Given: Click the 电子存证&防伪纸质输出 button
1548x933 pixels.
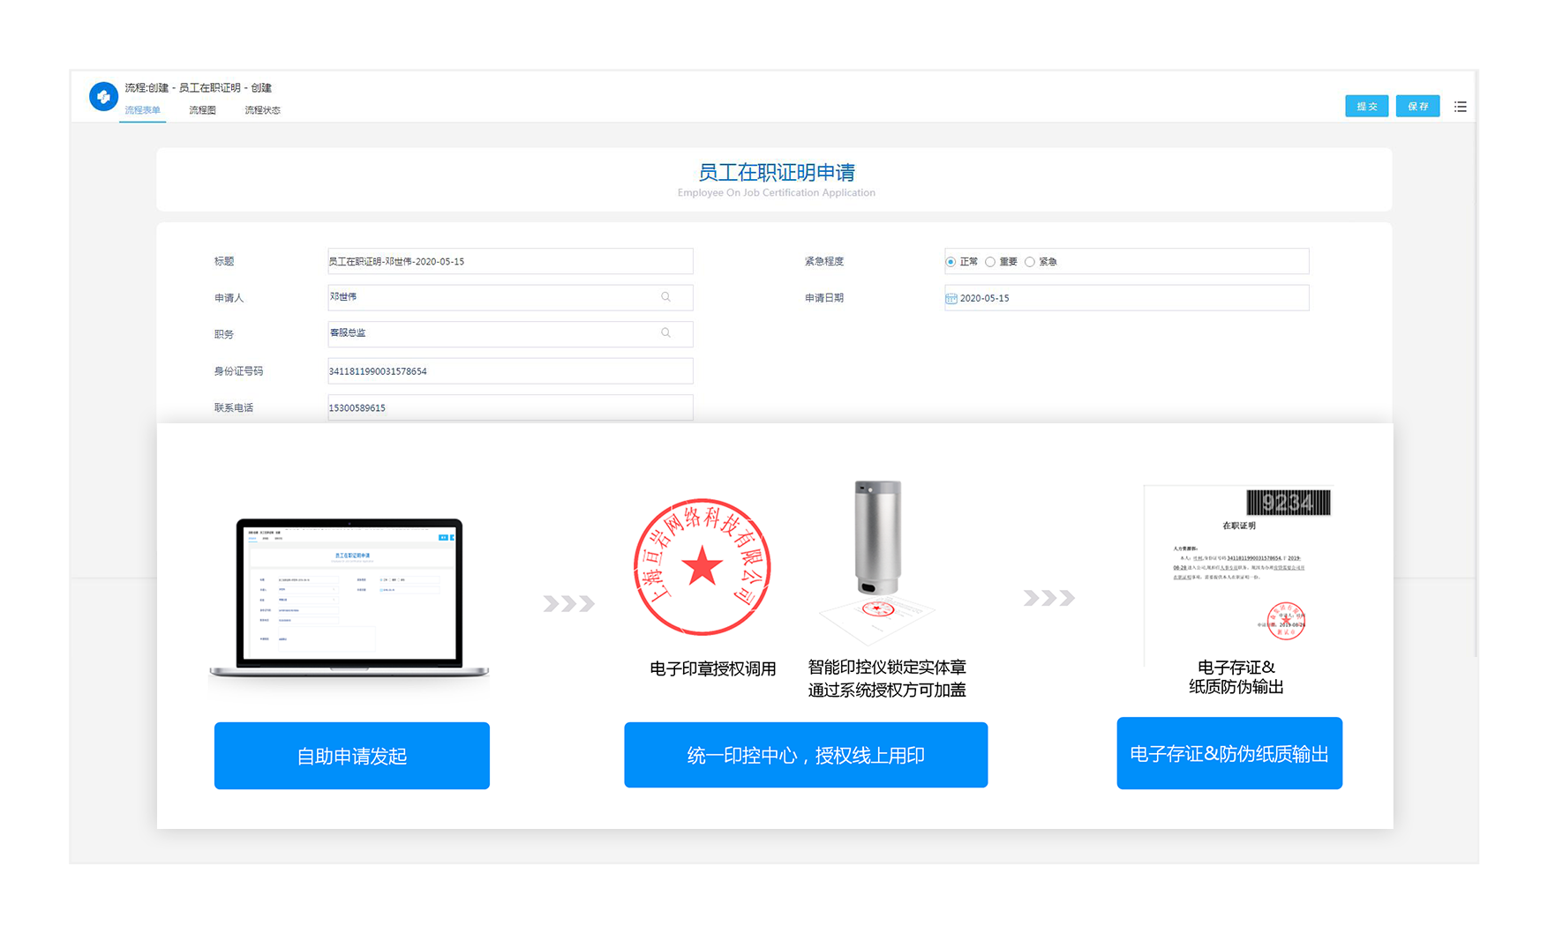Looking at the screenshot, I should click(1229, 753).
